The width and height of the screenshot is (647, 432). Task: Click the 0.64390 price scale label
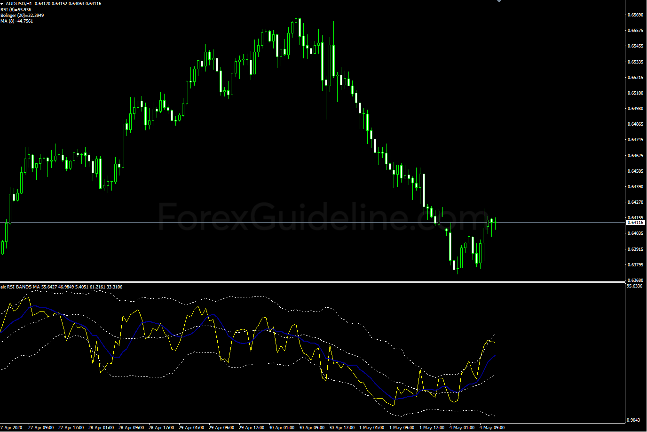[635, 187]
